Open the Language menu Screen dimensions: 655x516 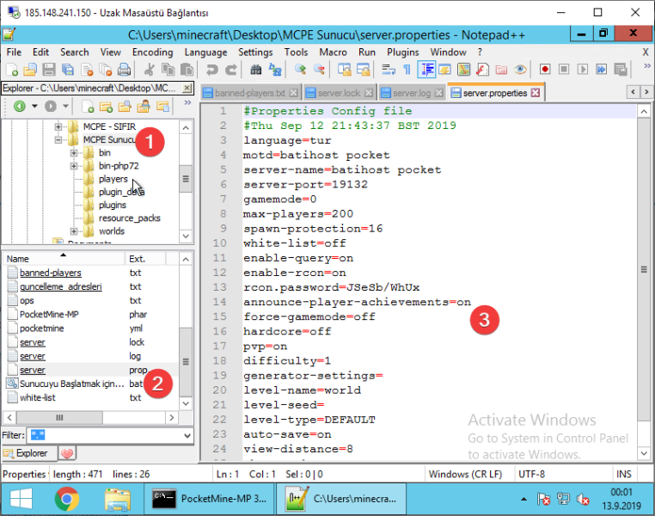205,52
